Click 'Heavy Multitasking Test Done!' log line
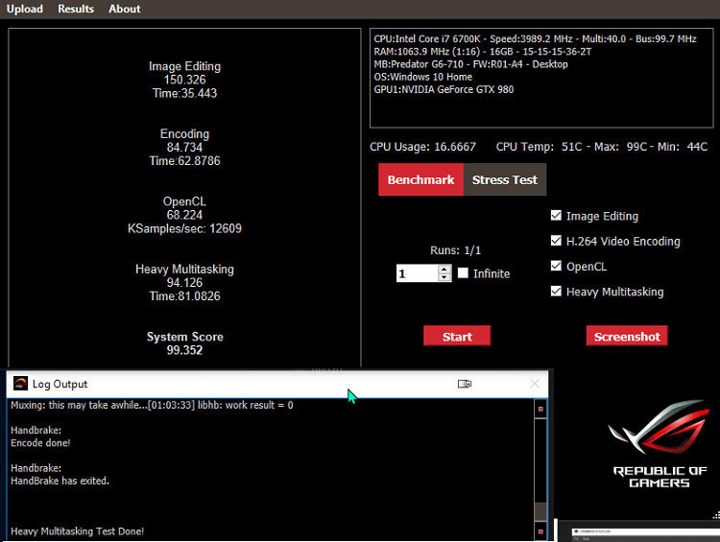This screenshot has width=720, height=542. (x=77, y=531)
